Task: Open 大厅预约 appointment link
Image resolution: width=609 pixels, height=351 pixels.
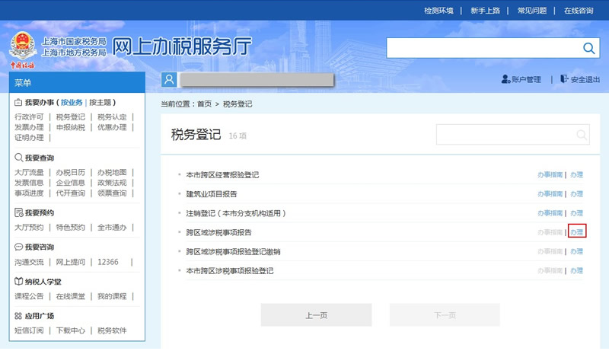Action: pyautogui.click(x=29, y=227)
